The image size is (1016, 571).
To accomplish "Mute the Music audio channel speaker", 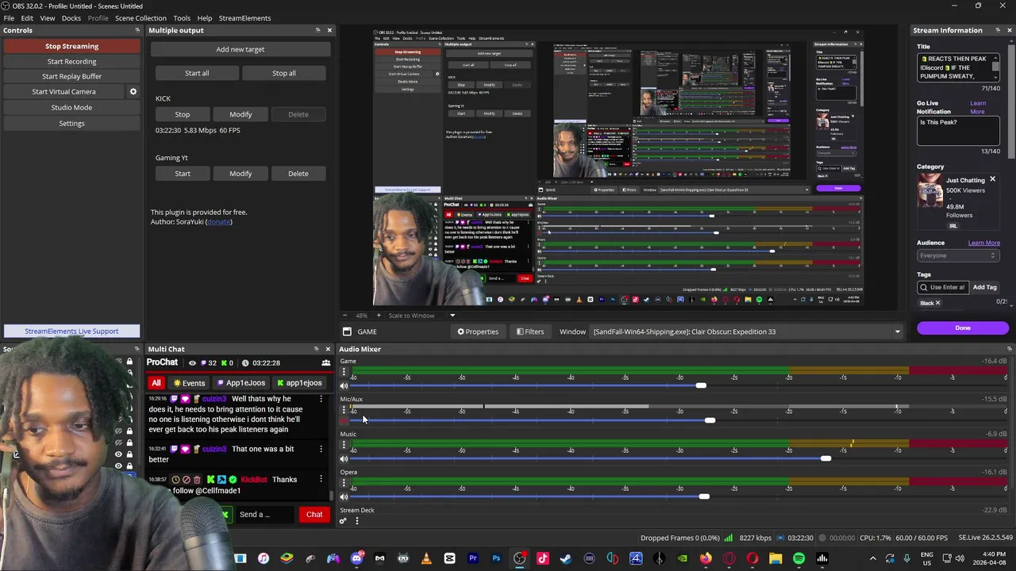I will (344, 459).
